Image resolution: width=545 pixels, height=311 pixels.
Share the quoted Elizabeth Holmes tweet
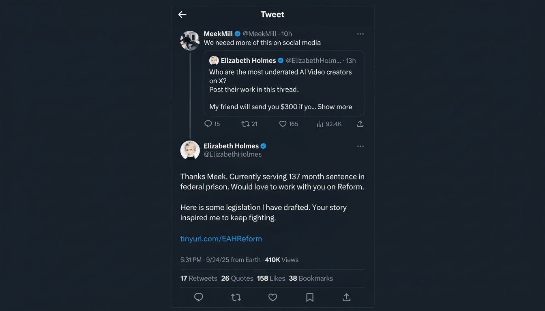[x=360, y=124]
